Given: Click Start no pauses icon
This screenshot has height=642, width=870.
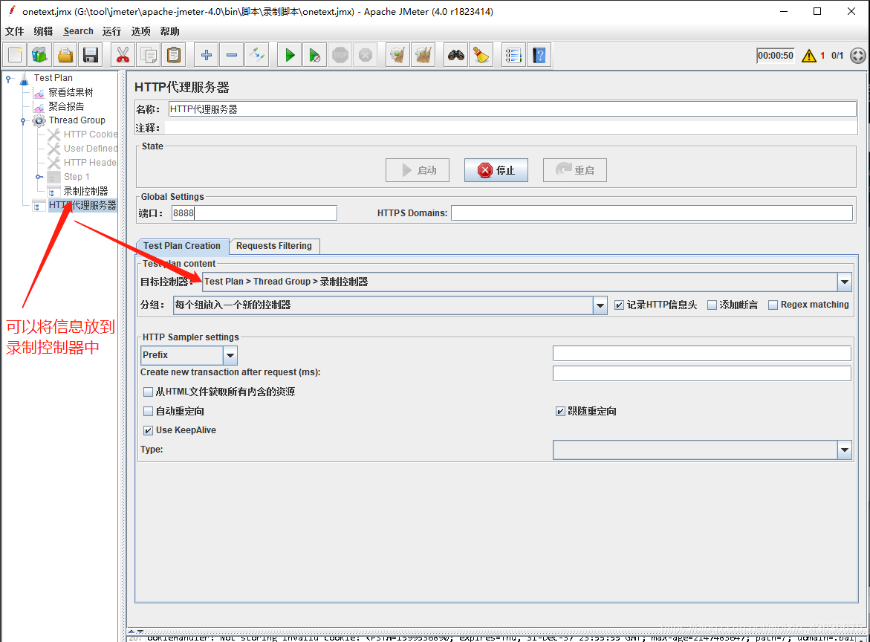Looking at the screenshot, I should coord(314,55).
